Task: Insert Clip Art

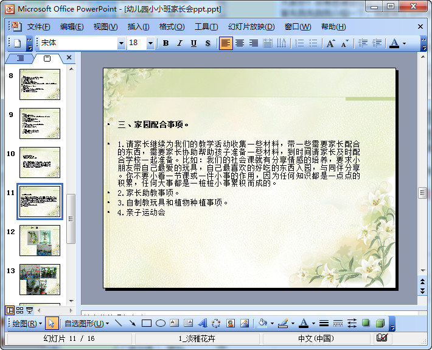Action: pos(231,323)
